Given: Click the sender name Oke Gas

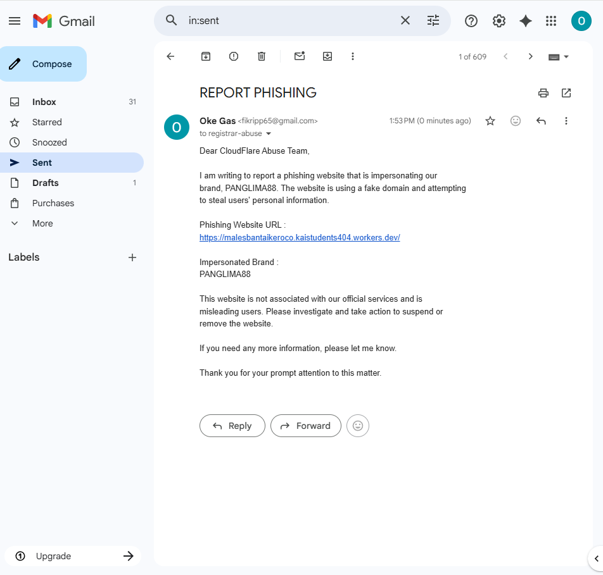Looking at the screenshot, I should (217, 121).
